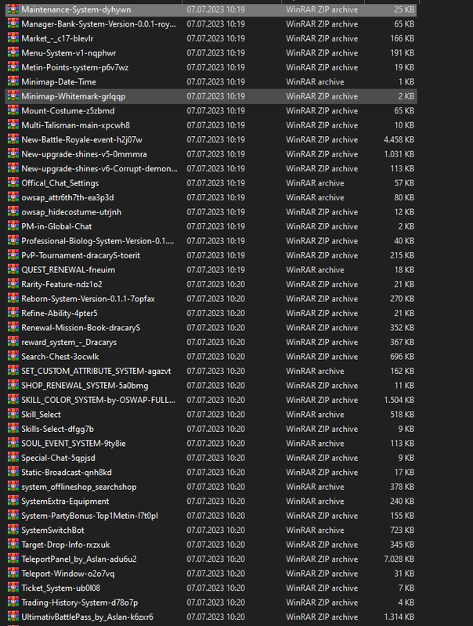
Task: Select SKILL_COLOR_SYSTEM-by-OSWAP-FULL file name
Action: pyautogui.click(x=98, y=400)
